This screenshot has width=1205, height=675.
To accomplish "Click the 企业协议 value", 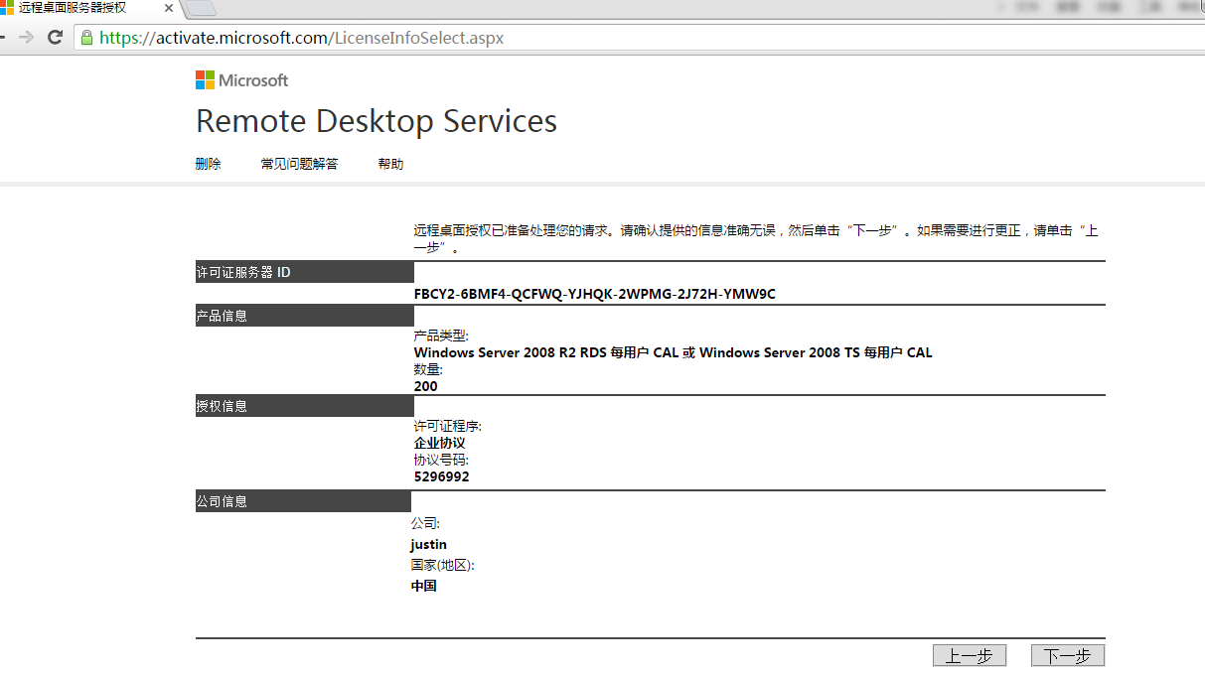I will point(440,443).
